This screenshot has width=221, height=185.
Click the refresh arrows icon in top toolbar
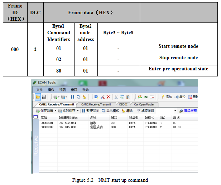78,97
